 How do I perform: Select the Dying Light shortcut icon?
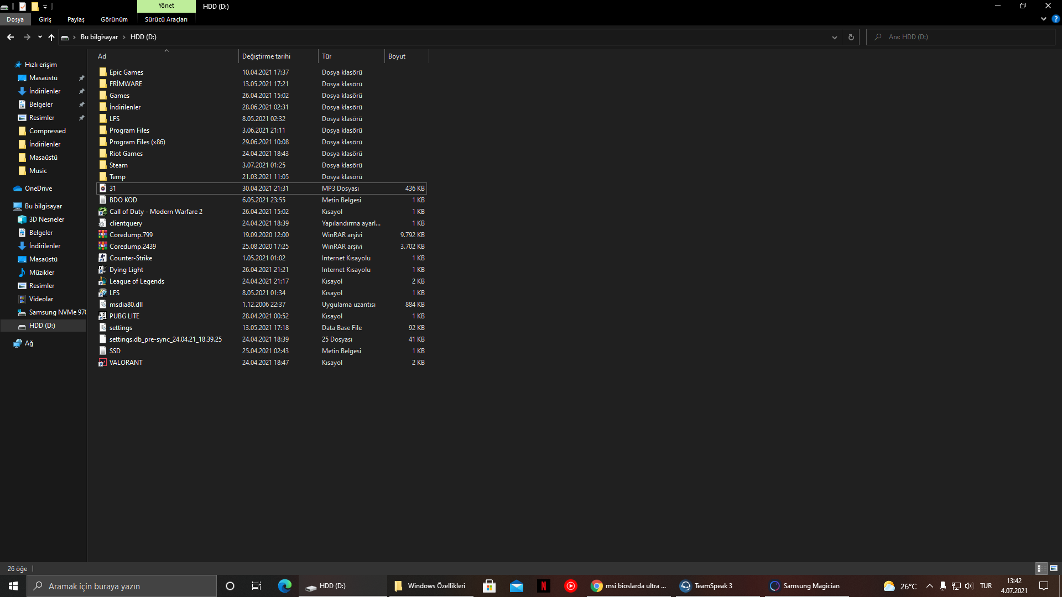103,270
